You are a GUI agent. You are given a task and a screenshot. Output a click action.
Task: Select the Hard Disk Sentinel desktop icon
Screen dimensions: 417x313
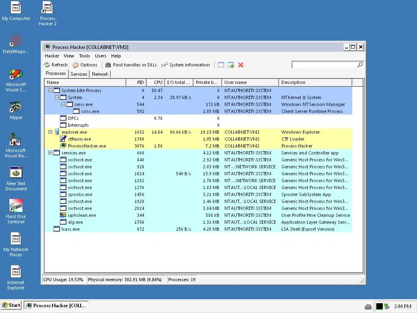point(16,212)
